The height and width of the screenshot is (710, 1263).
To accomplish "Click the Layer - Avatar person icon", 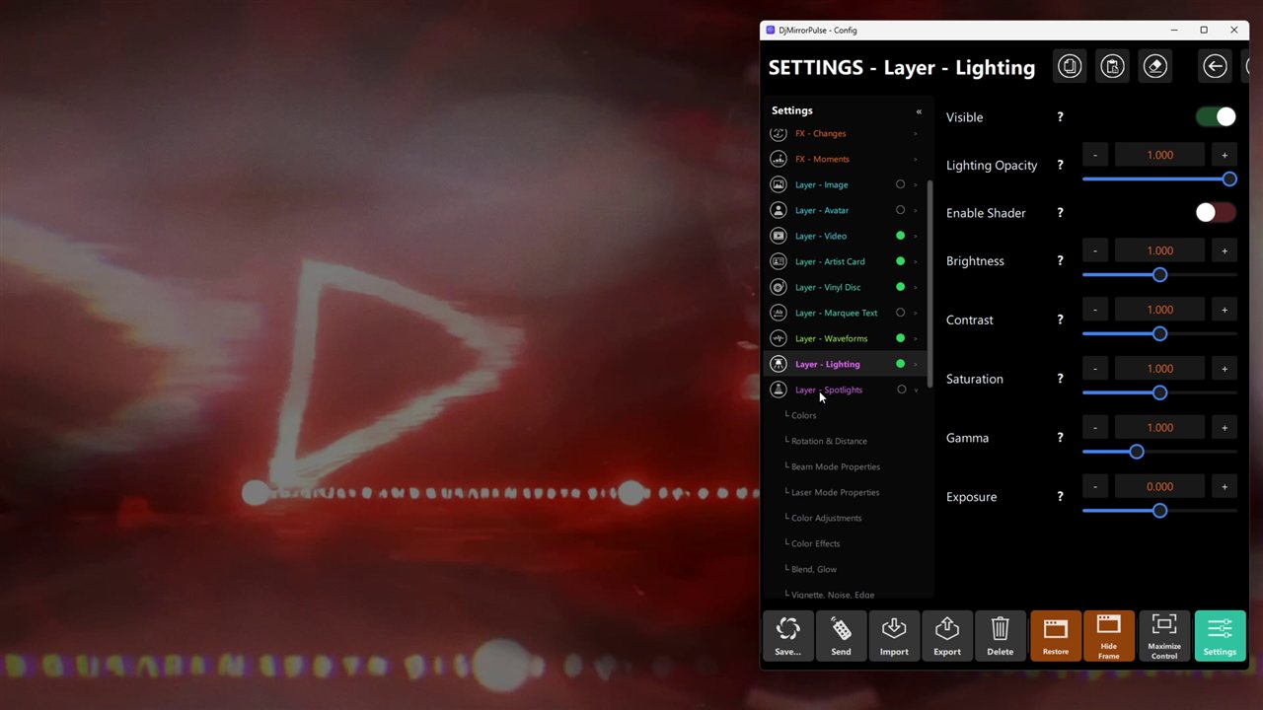I will pos(779,210).
